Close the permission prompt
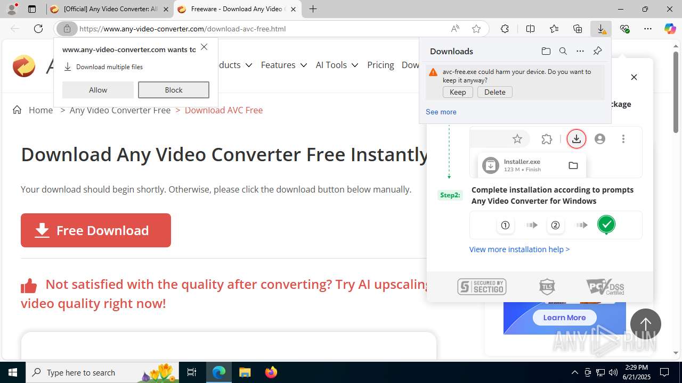Viewport: 682px width, 383px height. click(204, 47)
